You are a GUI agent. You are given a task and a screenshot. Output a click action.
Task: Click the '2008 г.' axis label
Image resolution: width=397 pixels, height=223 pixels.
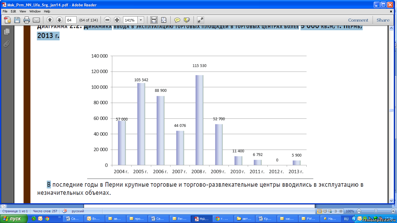[x=199, y=172]
